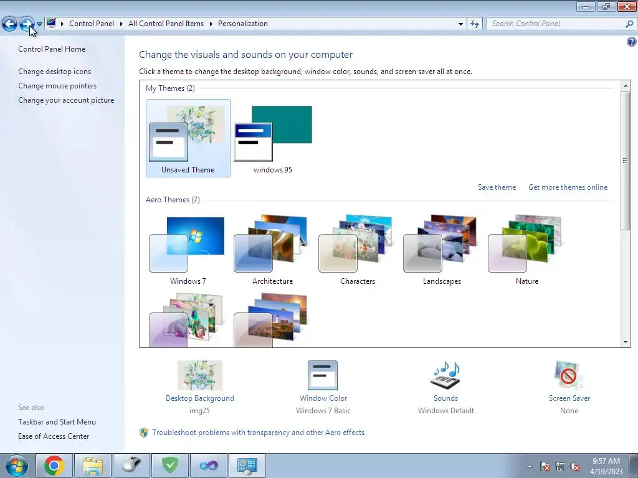Navigate to All Control Panel Items breadcrumb
Image resolution: width=638 pixels, height=478 pixels.
pyautogui.click(x=166, y=24)
